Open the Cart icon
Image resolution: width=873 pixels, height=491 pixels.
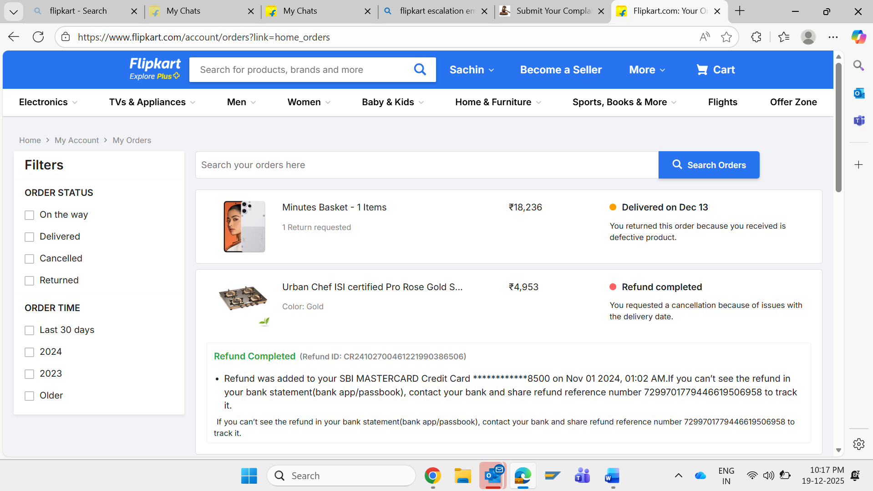(715, 70)
